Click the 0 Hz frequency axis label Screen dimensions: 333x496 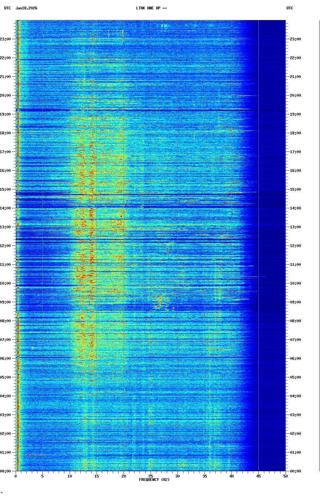coord(16,476)
